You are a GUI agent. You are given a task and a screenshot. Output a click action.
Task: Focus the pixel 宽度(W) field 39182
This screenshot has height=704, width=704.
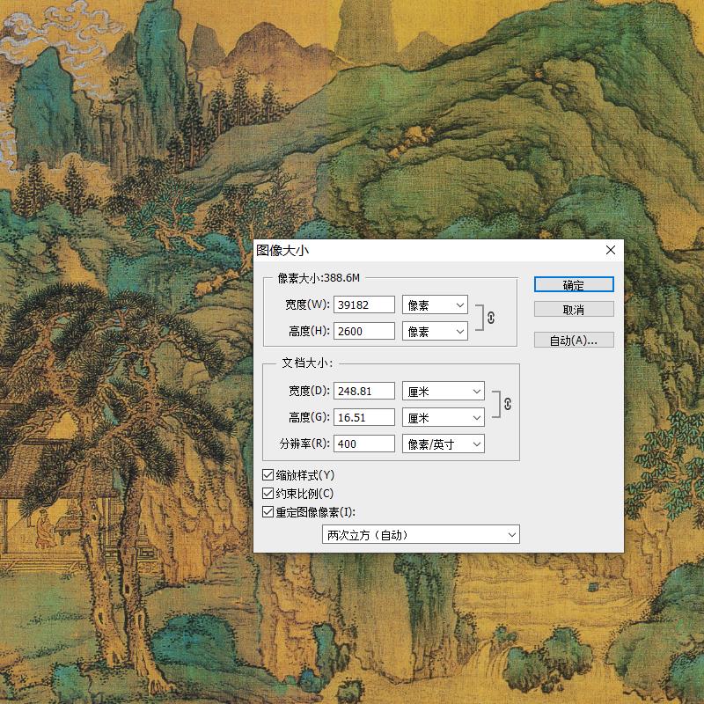click(364, 304)
